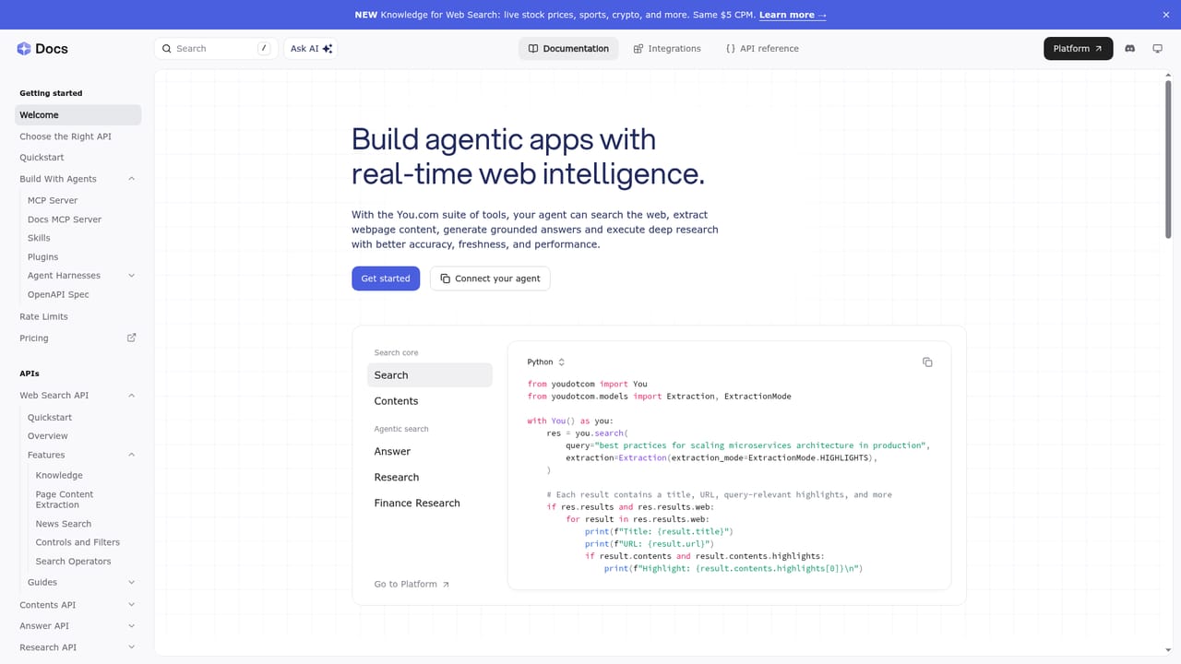Expand the Contents API section

[x=131, y=605]
